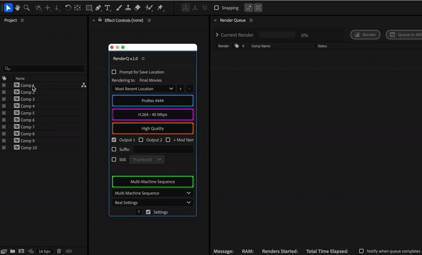Toggle snap to collapsed compositions icon
The image size is (422, 255).
(258, 8)
